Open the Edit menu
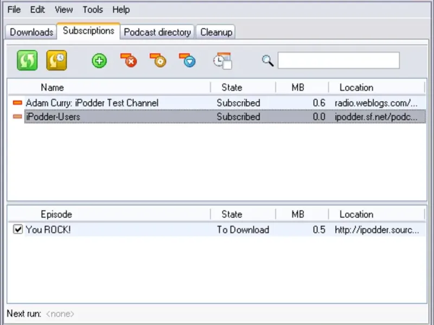Screen dimensions: 434x325 (37, 10)
